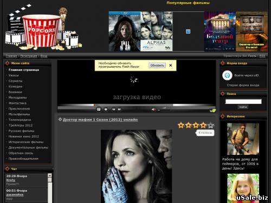Pause the video player
This screenshot has width=271, height=203.
point(99,109)
